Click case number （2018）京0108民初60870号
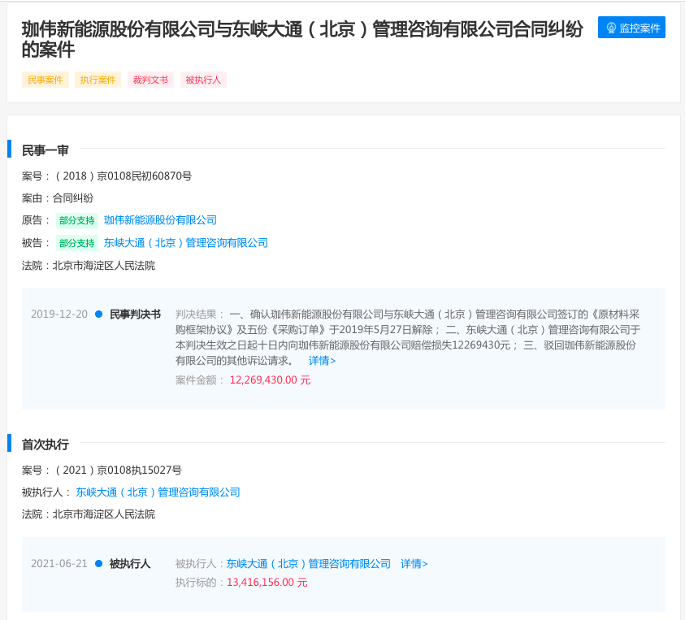This screenshot has width=685, height=620. pos(123,176)
